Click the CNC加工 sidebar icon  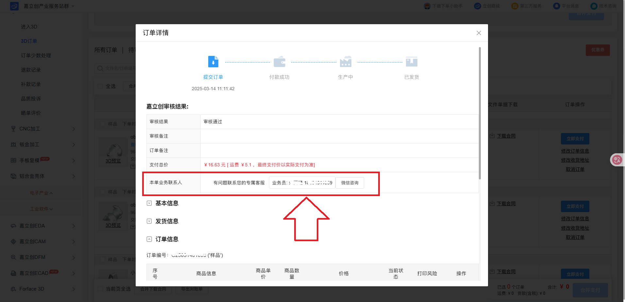(13, 129)
